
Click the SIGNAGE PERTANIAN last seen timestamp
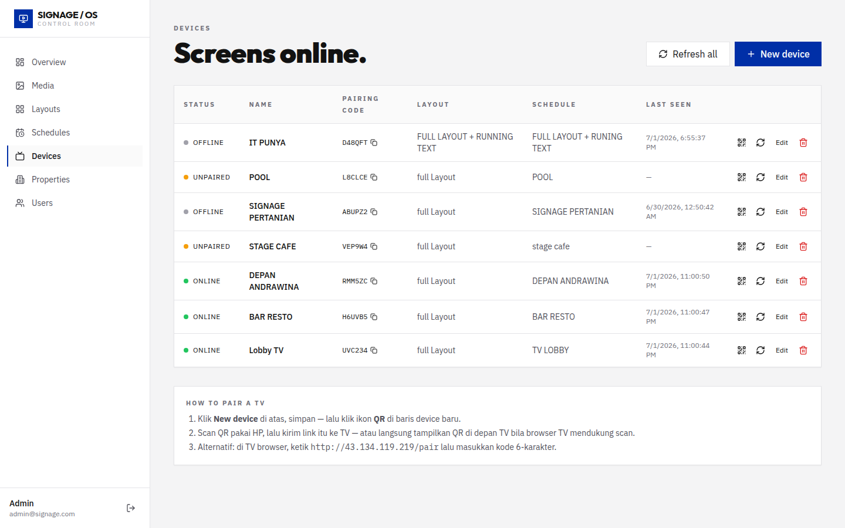click(680, 212)
